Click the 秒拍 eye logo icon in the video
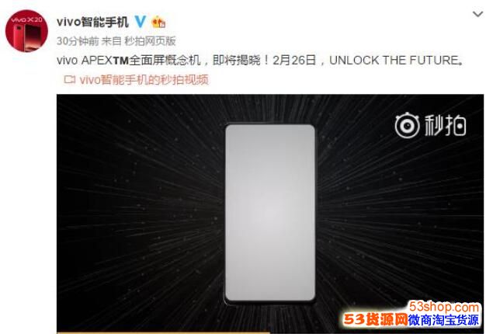Image resolution: width=486 pixels, height=334 pixels. click(407, 126)
